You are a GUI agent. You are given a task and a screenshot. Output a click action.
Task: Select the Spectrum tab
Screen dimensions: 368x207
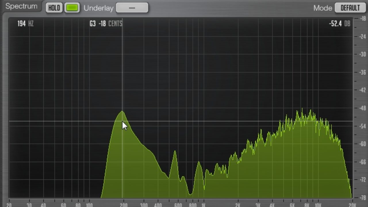click(x=22, y=6)
